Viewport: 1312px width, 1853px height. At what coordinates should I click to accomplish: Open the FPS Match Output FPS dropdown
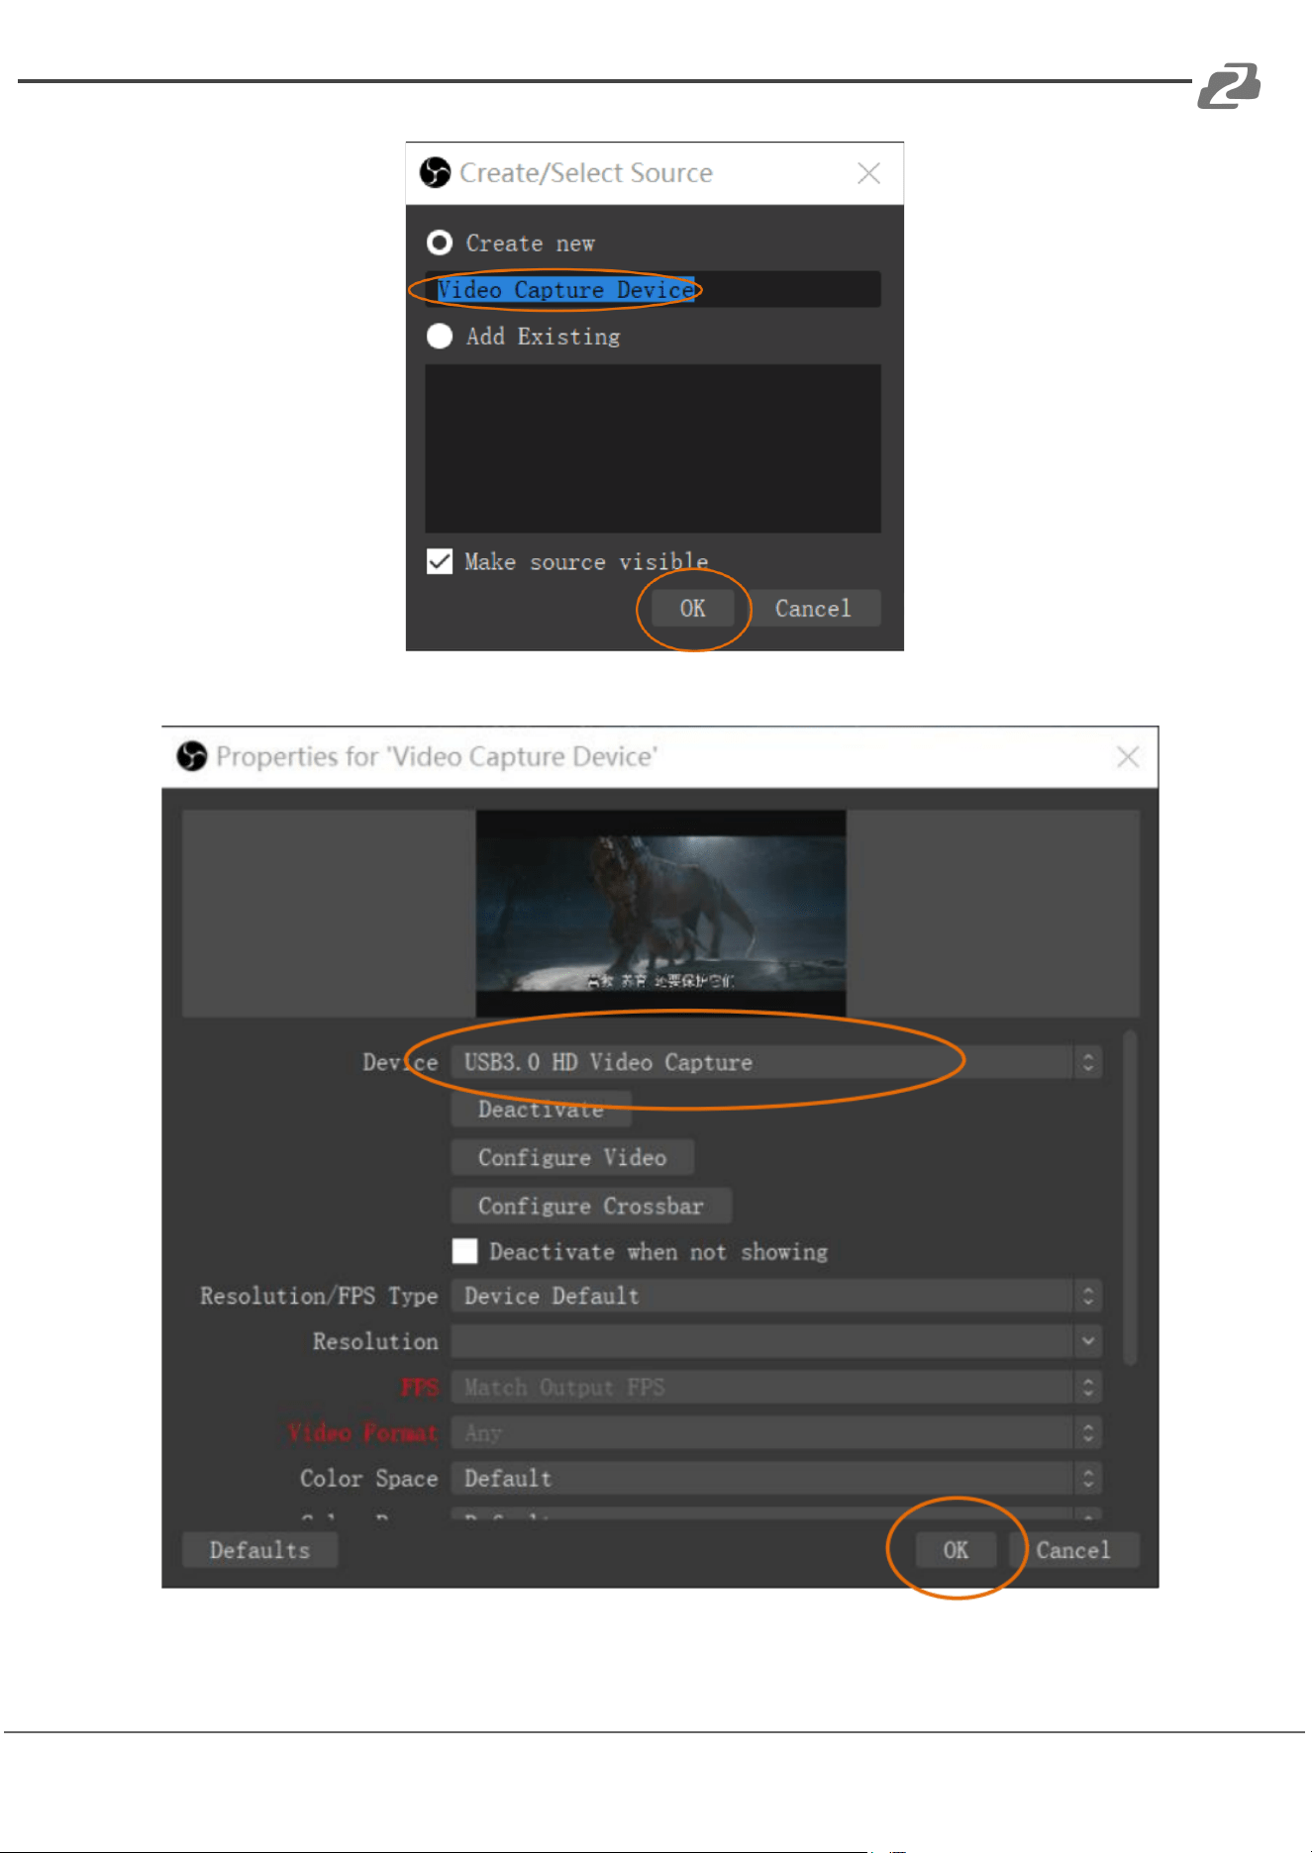point(776,1387)
